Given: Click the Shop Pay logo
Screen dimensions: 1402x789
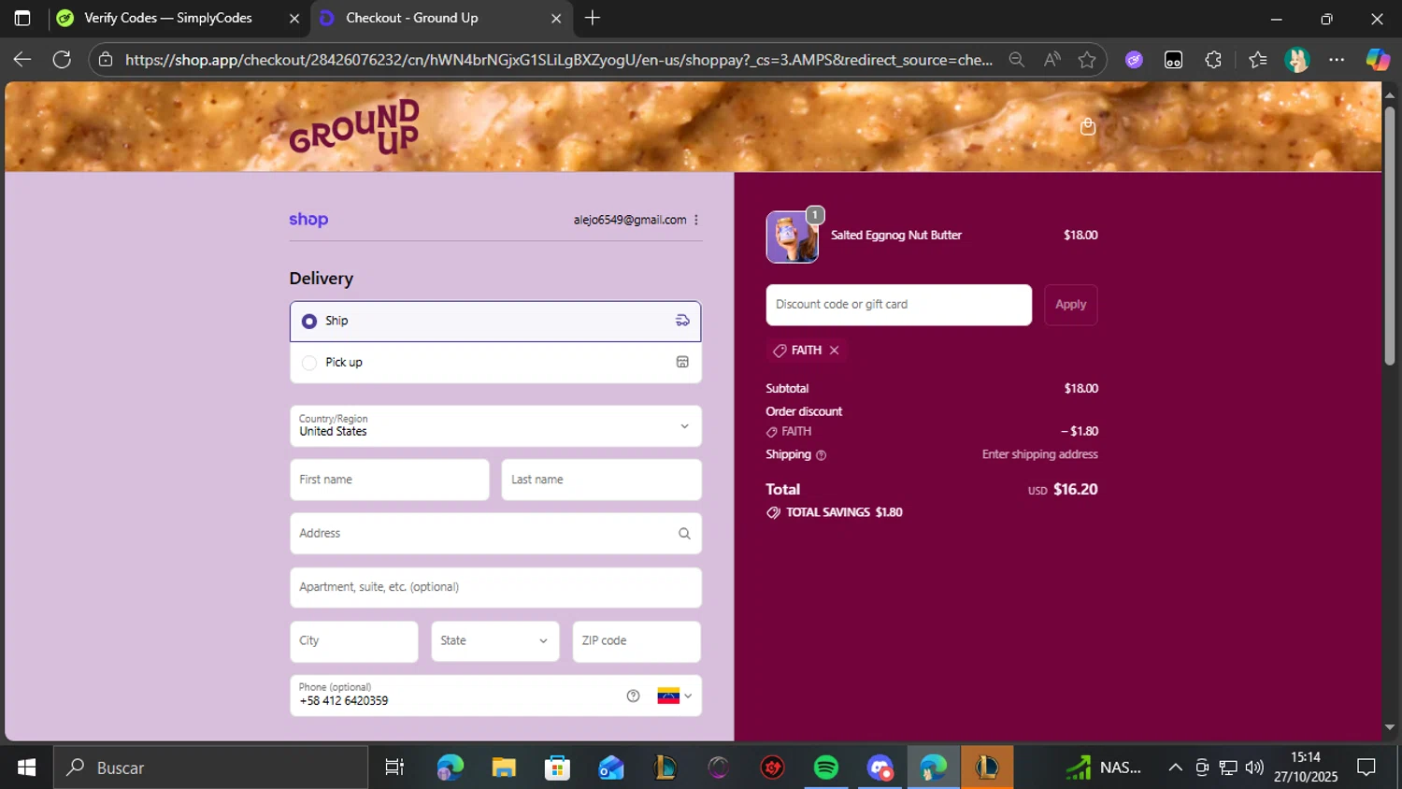Looking at the screenshot, I should click(308, 220).
